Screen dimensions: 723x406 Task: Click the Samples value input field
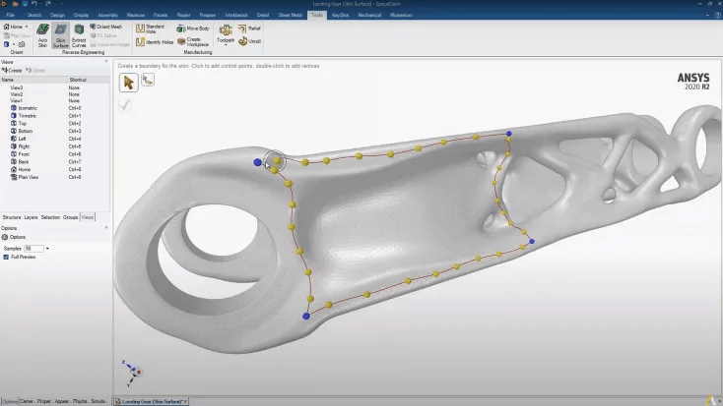tap(33, 249)
